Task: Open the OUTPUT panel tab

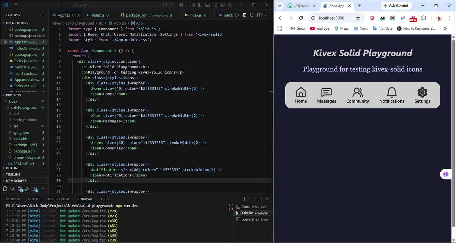Action: coord(34,199)
